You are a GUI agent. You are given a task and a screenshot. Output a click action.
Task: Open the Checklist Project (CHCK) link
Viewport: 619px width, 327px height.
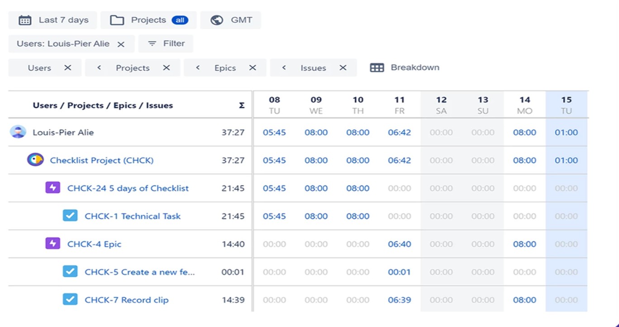tap(101, 161)
